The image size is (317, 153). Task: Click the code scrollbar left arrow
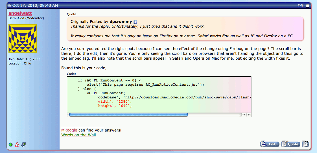244,115
